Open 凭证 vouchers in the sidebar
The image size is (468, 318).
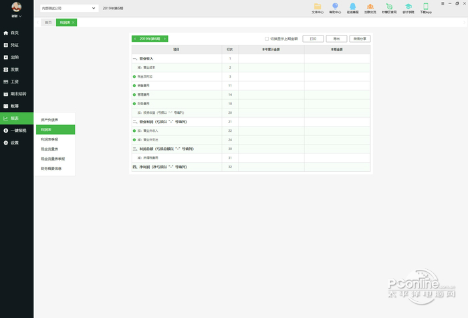click(17, 45)
